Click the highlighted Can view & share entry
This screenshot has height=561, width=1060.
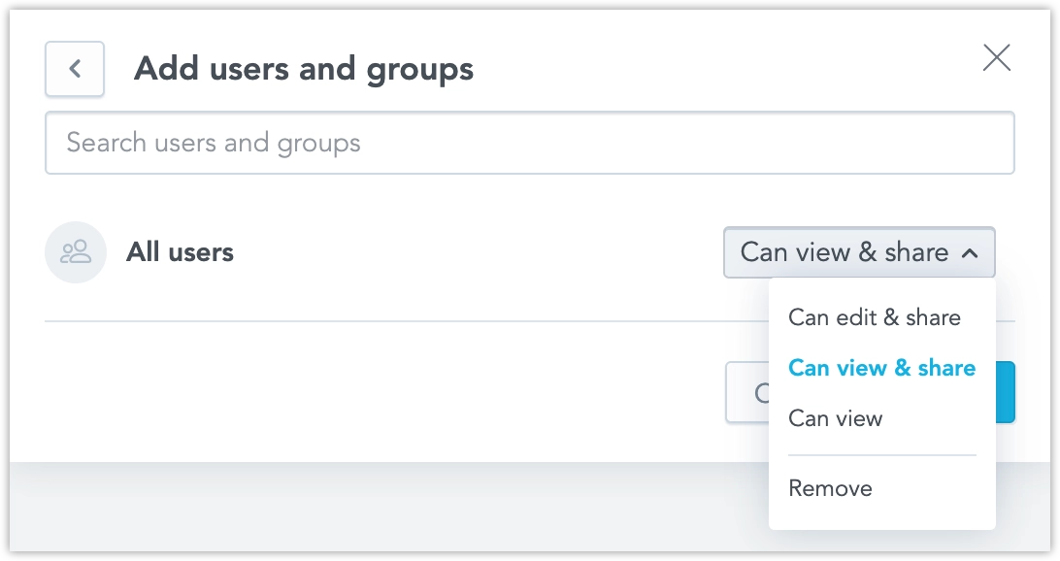coord(881,368)
